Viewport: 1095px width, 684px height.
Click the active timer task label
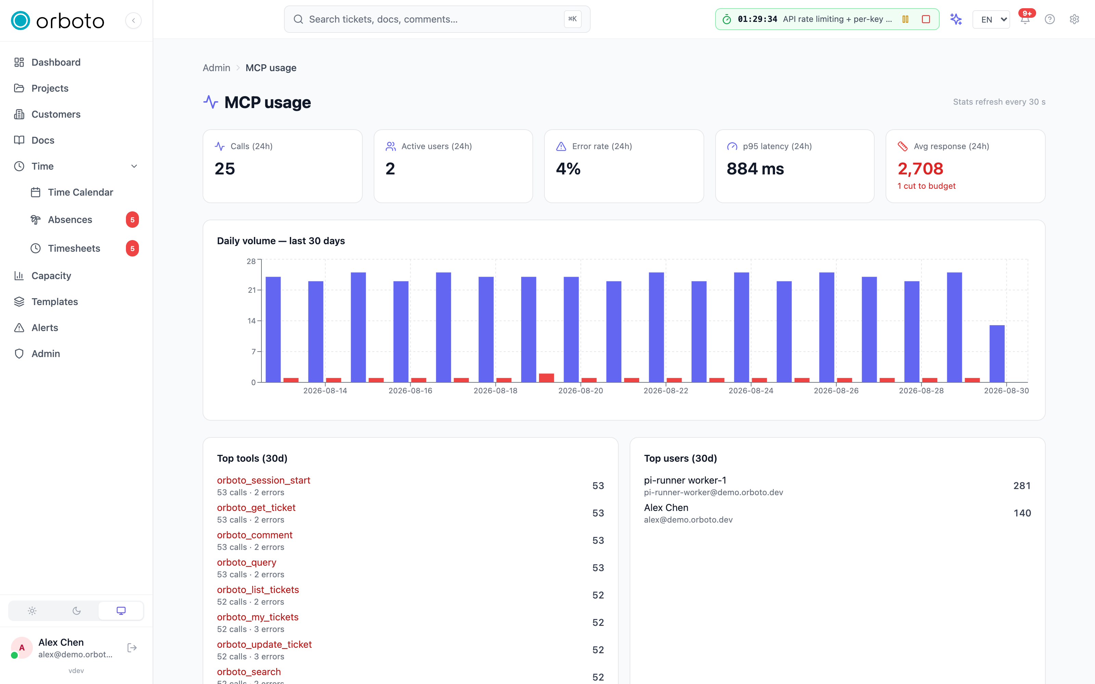(x=837, y=19)
